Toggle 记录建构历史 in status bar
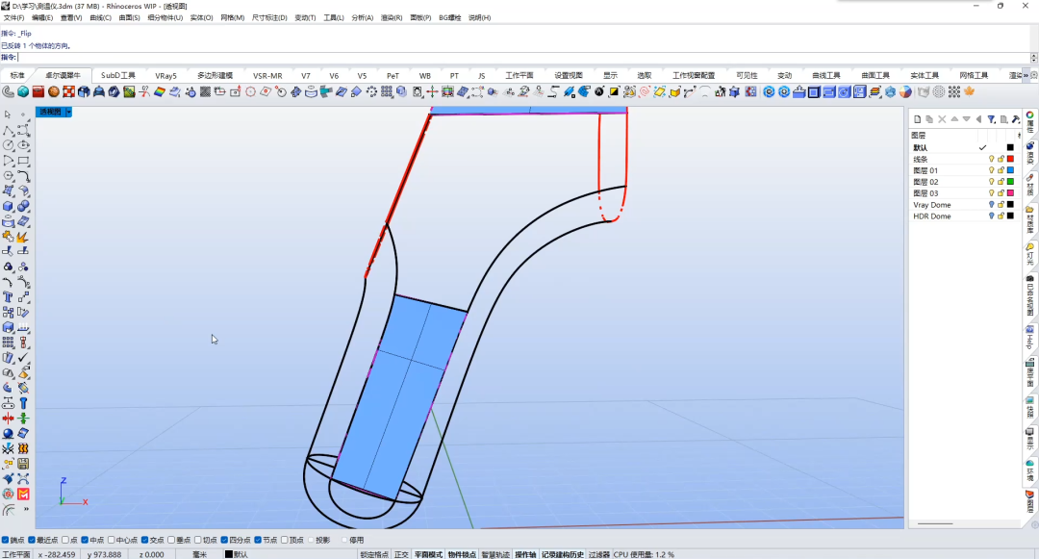Image resolution: width=1039 pixels, height=559 pixels. click(x=563, y=554)
